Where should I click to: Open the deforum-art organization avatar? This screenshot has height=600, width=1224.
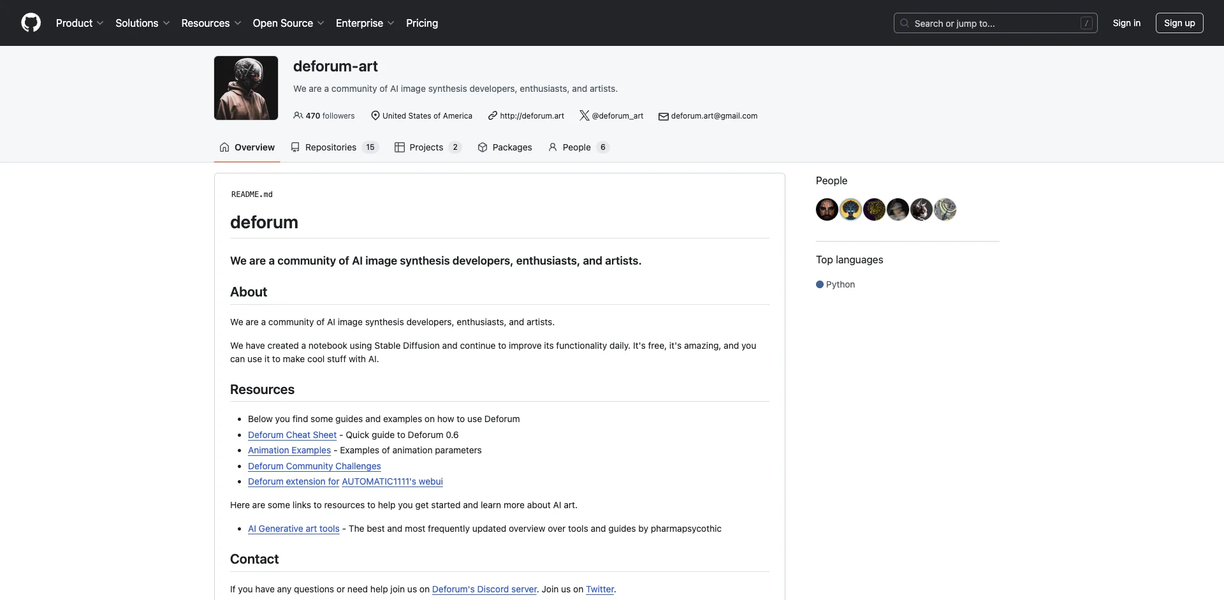tap(246, 88)
